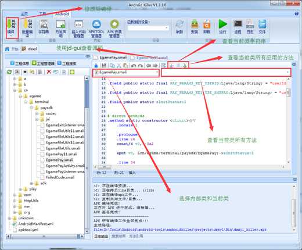This screenshot has width=302, height=250.
Task: Click the save floppy icon in the editor toolbar
Action: tap(104, 66)
